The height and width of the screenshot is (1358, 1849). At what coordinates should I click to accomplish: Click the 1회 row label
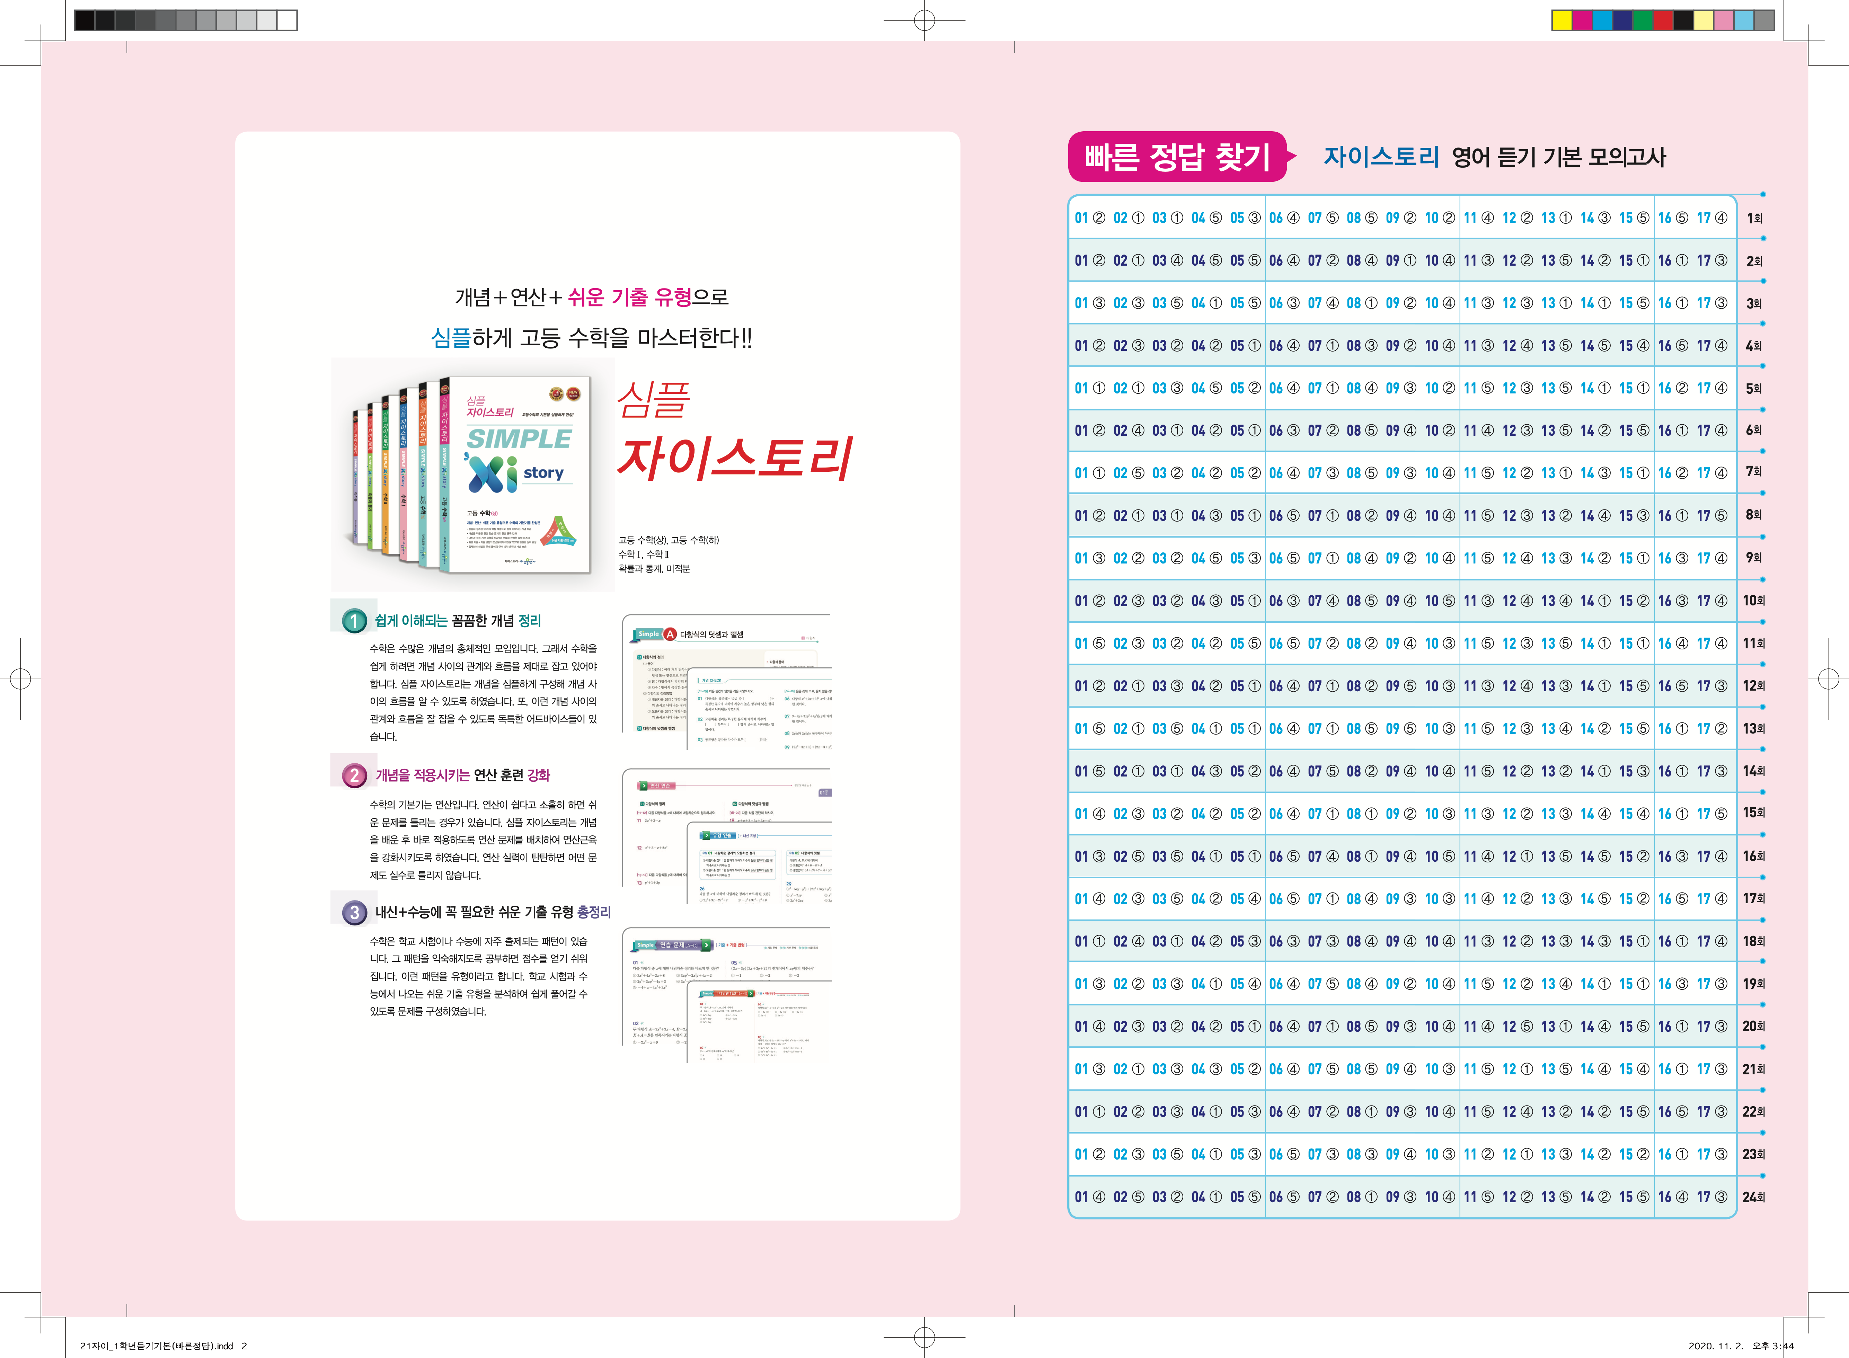[x=1754, y=218]
